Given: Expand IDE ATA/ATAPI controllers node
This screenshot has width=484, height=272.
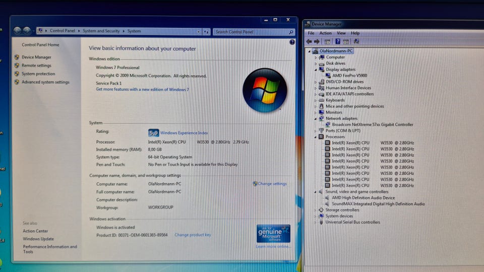Looking at the screenshot, I should click(x=316, y=94).
